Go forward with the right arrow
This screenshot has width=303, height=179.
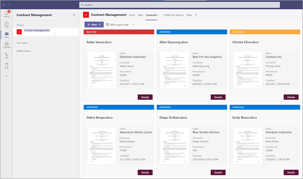coord(9,5)
